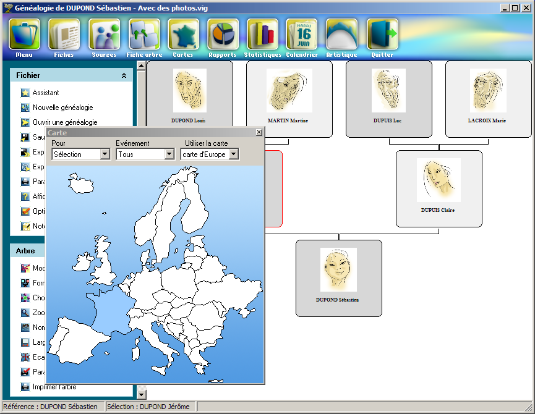Select the LACROIX Marie tree card

coord(489,99)
